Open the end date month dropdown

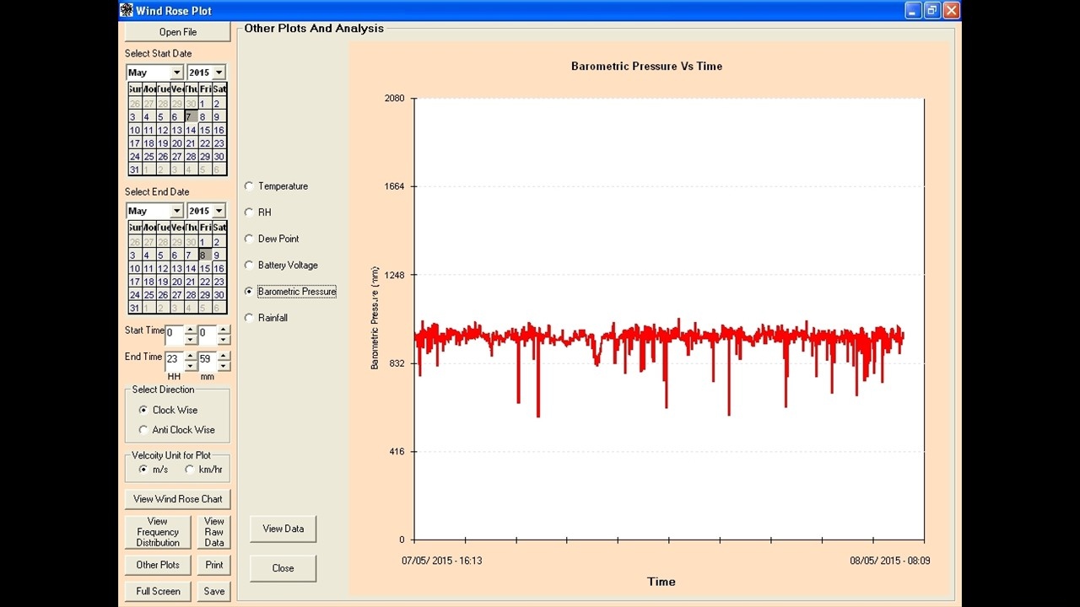(x=176, y=211)
